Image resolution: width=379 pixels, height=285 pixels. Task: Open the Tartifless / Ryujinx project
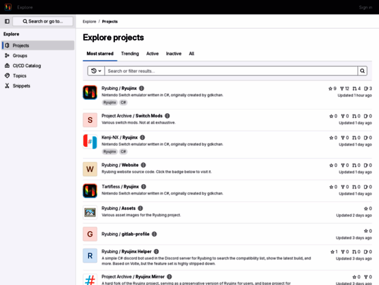120,187
